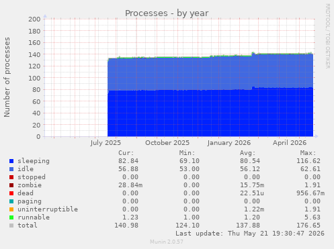Click the uninterruptible legend color swatch
Image resolution: width=334 pixels, height=249 pixels.
point(11,209)
